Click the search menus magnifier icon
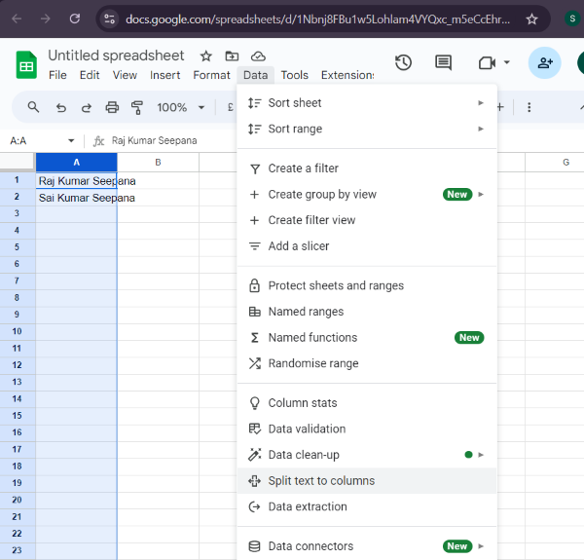 coord(33,107)
